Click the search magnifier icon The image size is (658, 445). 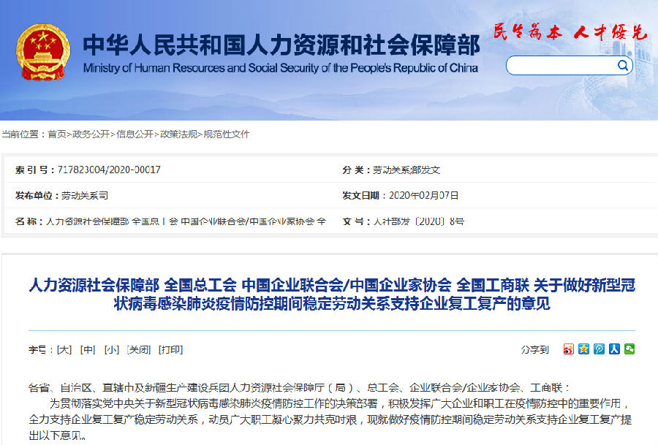(x=622, y=66)
